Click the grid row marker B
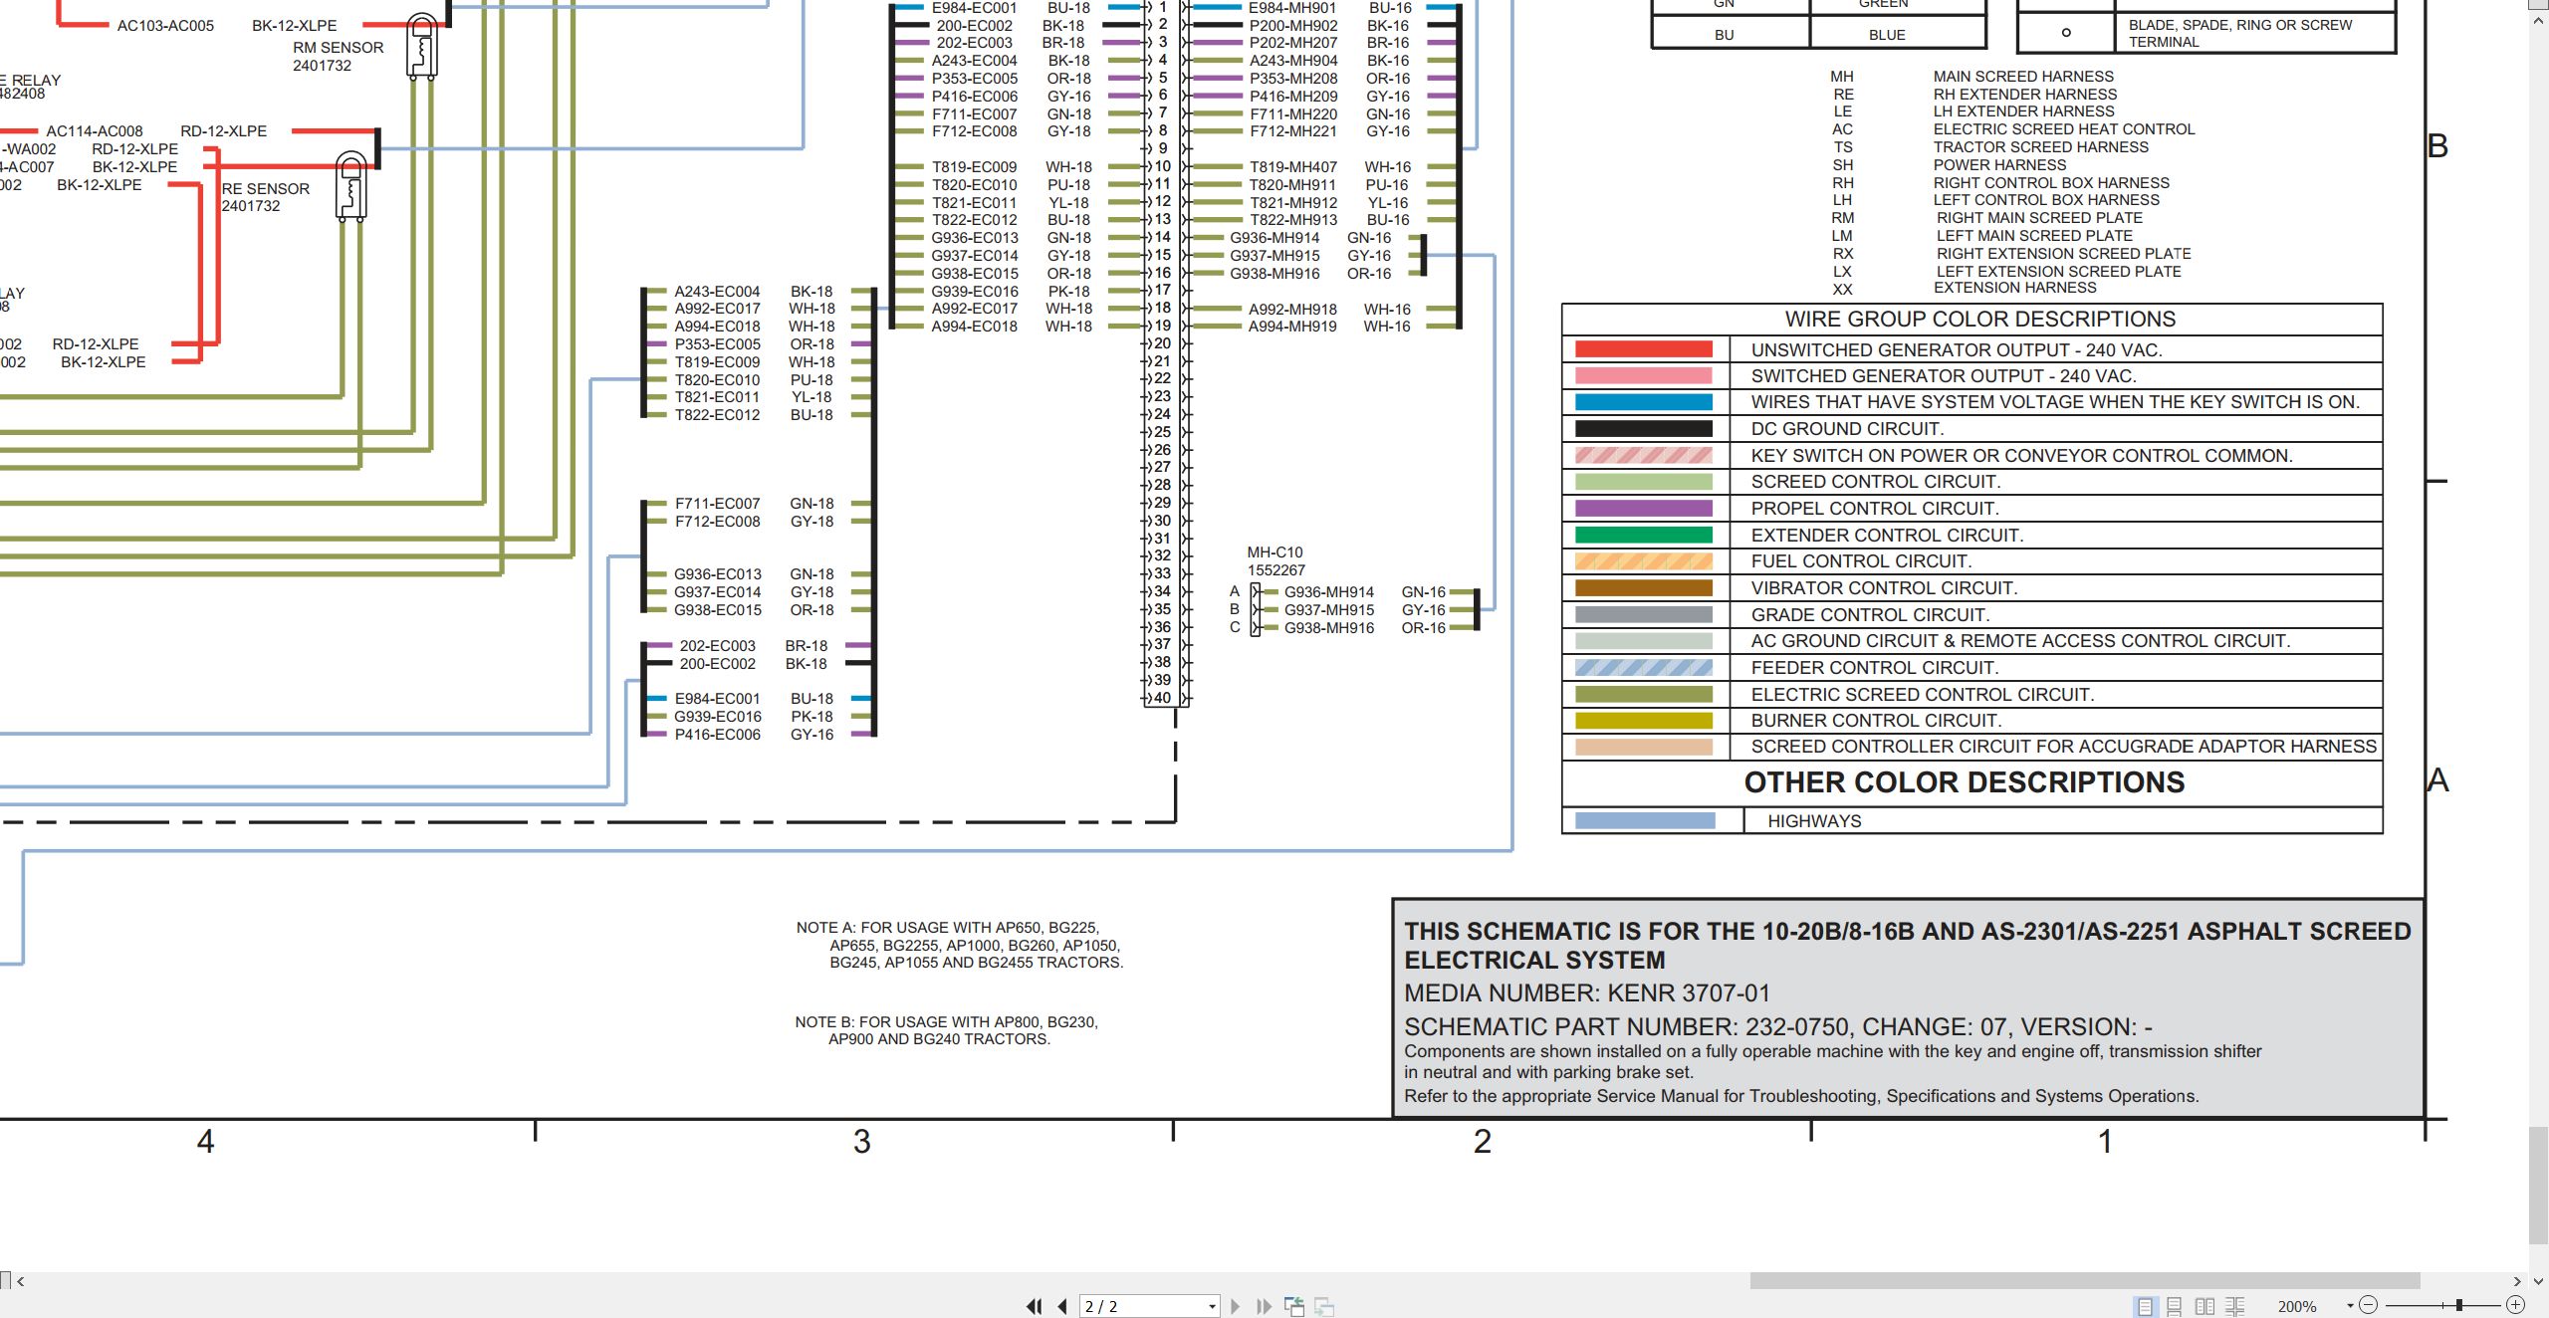Viewport: 2549px width, 1318px height. tap(2437, 146)
